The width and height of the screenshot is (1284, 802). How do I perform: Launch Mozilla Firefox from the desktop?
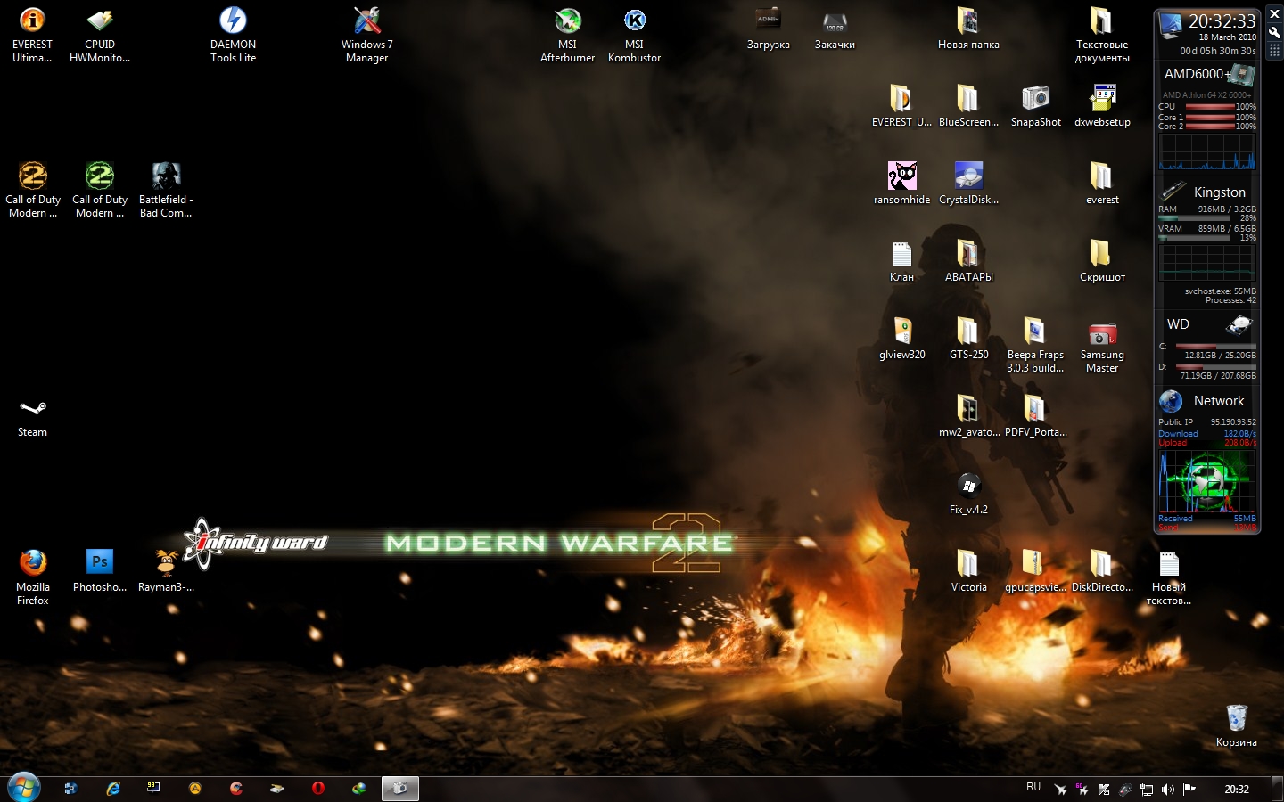pos(33,562)
